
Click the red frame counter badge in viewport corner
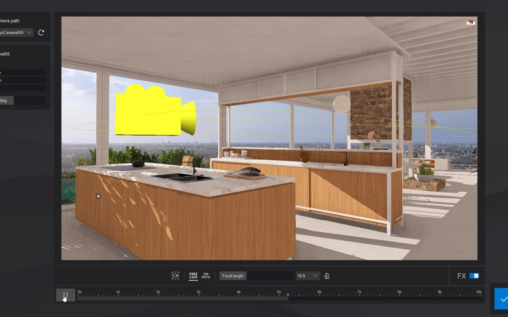pyautogui.click(x=470, y=22)
